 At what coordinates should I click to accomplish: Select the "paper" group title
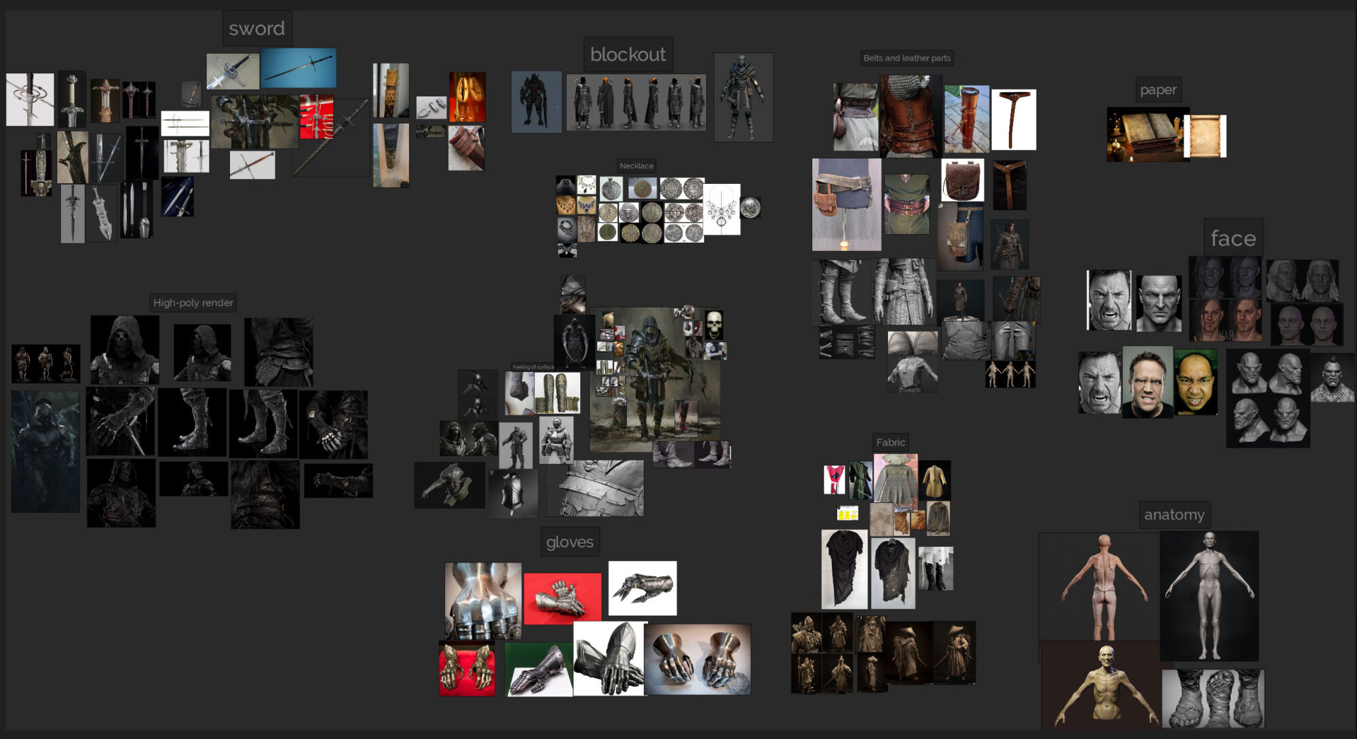pos(1158,89)
